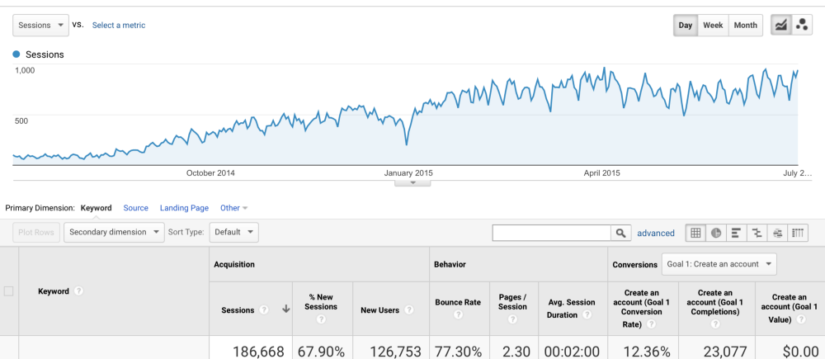Open the Goal 1 conversions dropdown

719,264
